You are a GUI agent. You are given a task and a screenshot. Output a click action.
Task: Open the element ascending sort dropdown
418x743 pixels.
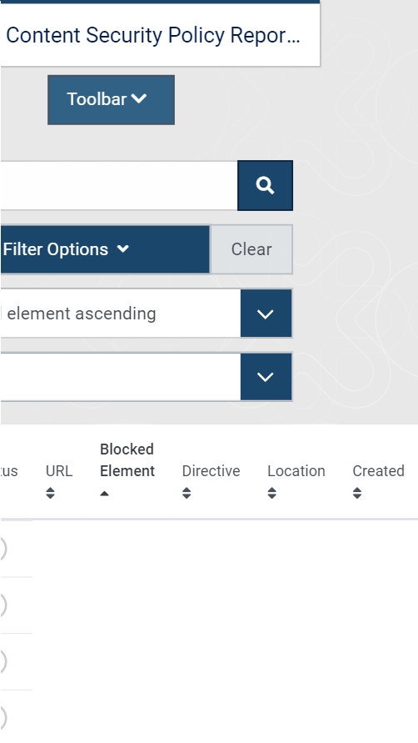pos(266,314)
